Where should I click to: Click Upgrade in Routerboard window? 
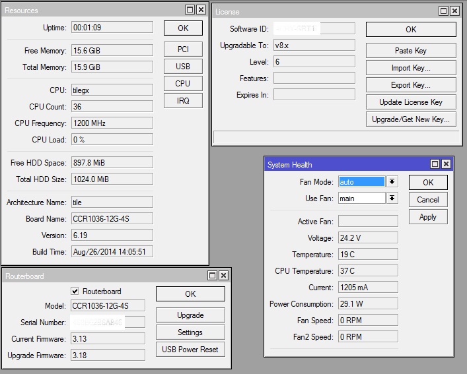190,315
